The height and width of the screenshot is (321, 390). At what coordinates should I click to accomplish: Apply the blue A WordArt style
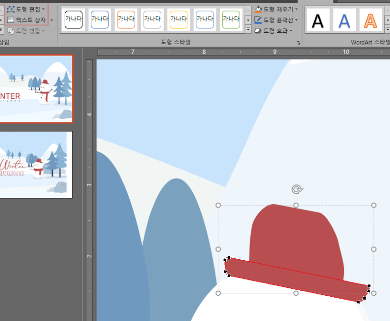click(344, 20)
